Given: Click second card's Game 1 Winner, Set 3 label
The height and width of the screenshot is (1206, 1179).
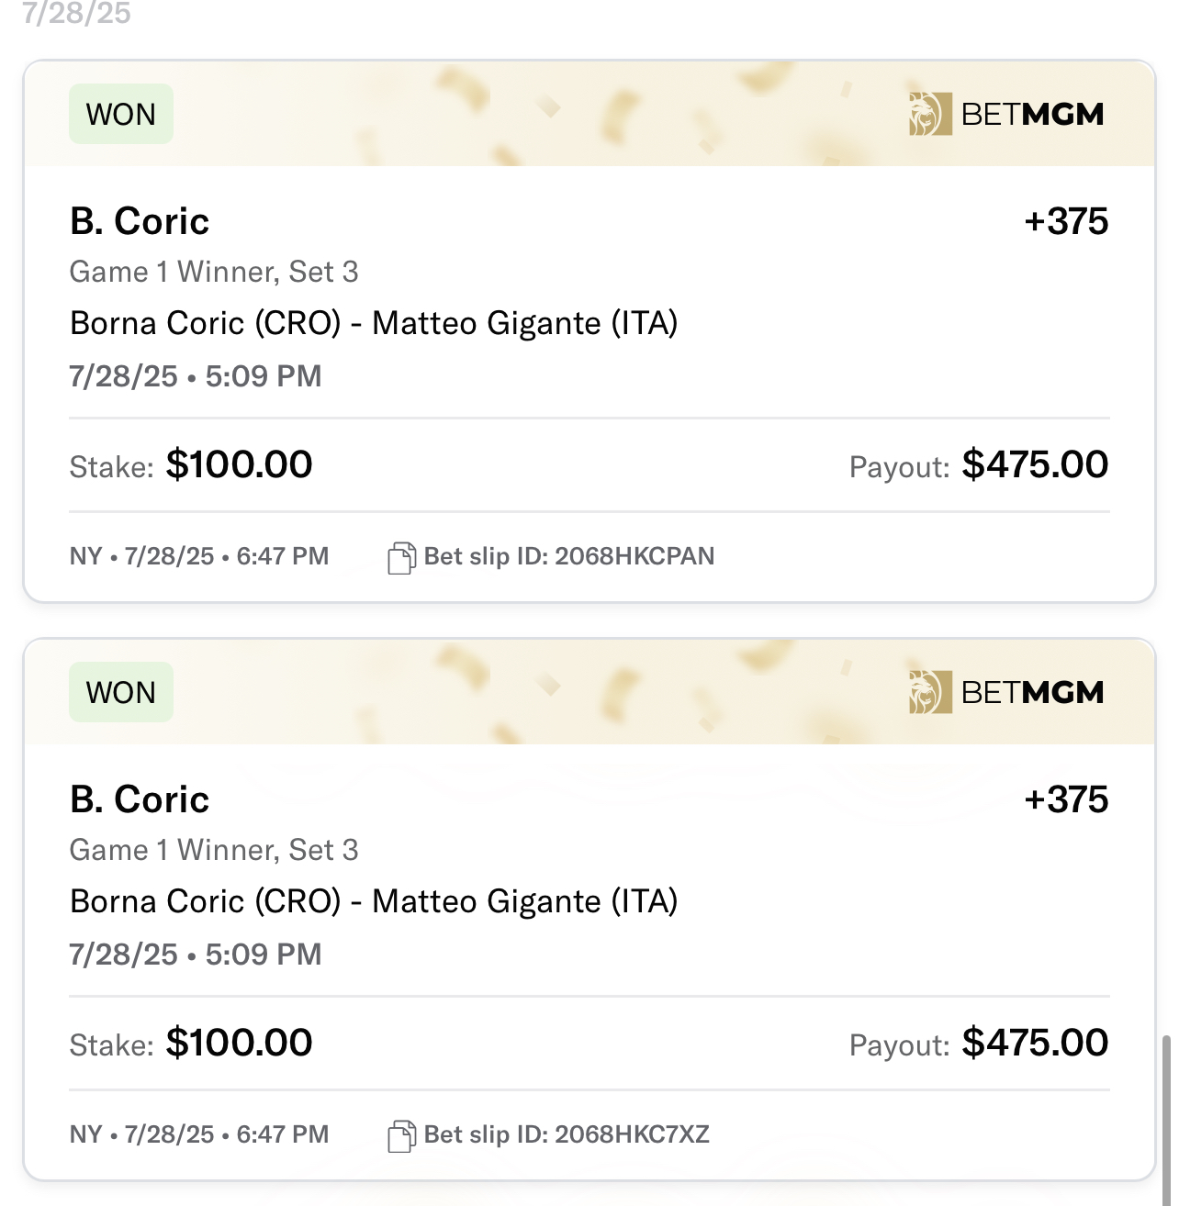Looking at the screenshot, I should click(x=214, y=850).
